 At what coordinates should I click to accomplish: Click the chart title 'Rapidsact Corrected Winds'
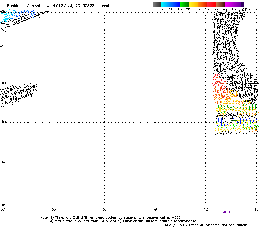tap(32, 6)
